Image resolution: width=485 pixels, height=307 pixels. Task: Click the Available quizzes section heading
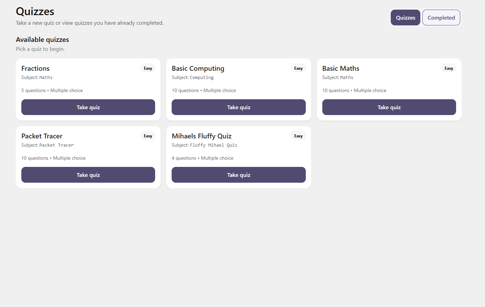pyautogui.click(x=42, y=39)
